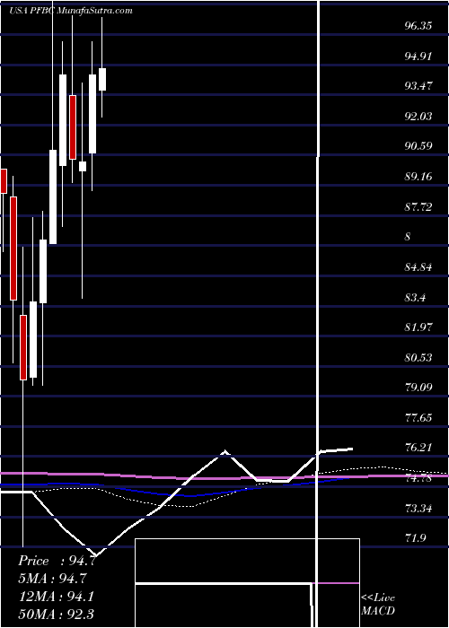This screenshot has height=628, width=449.
Task: Select the 84.84 price axis label
Action: (x=418, y=267)
